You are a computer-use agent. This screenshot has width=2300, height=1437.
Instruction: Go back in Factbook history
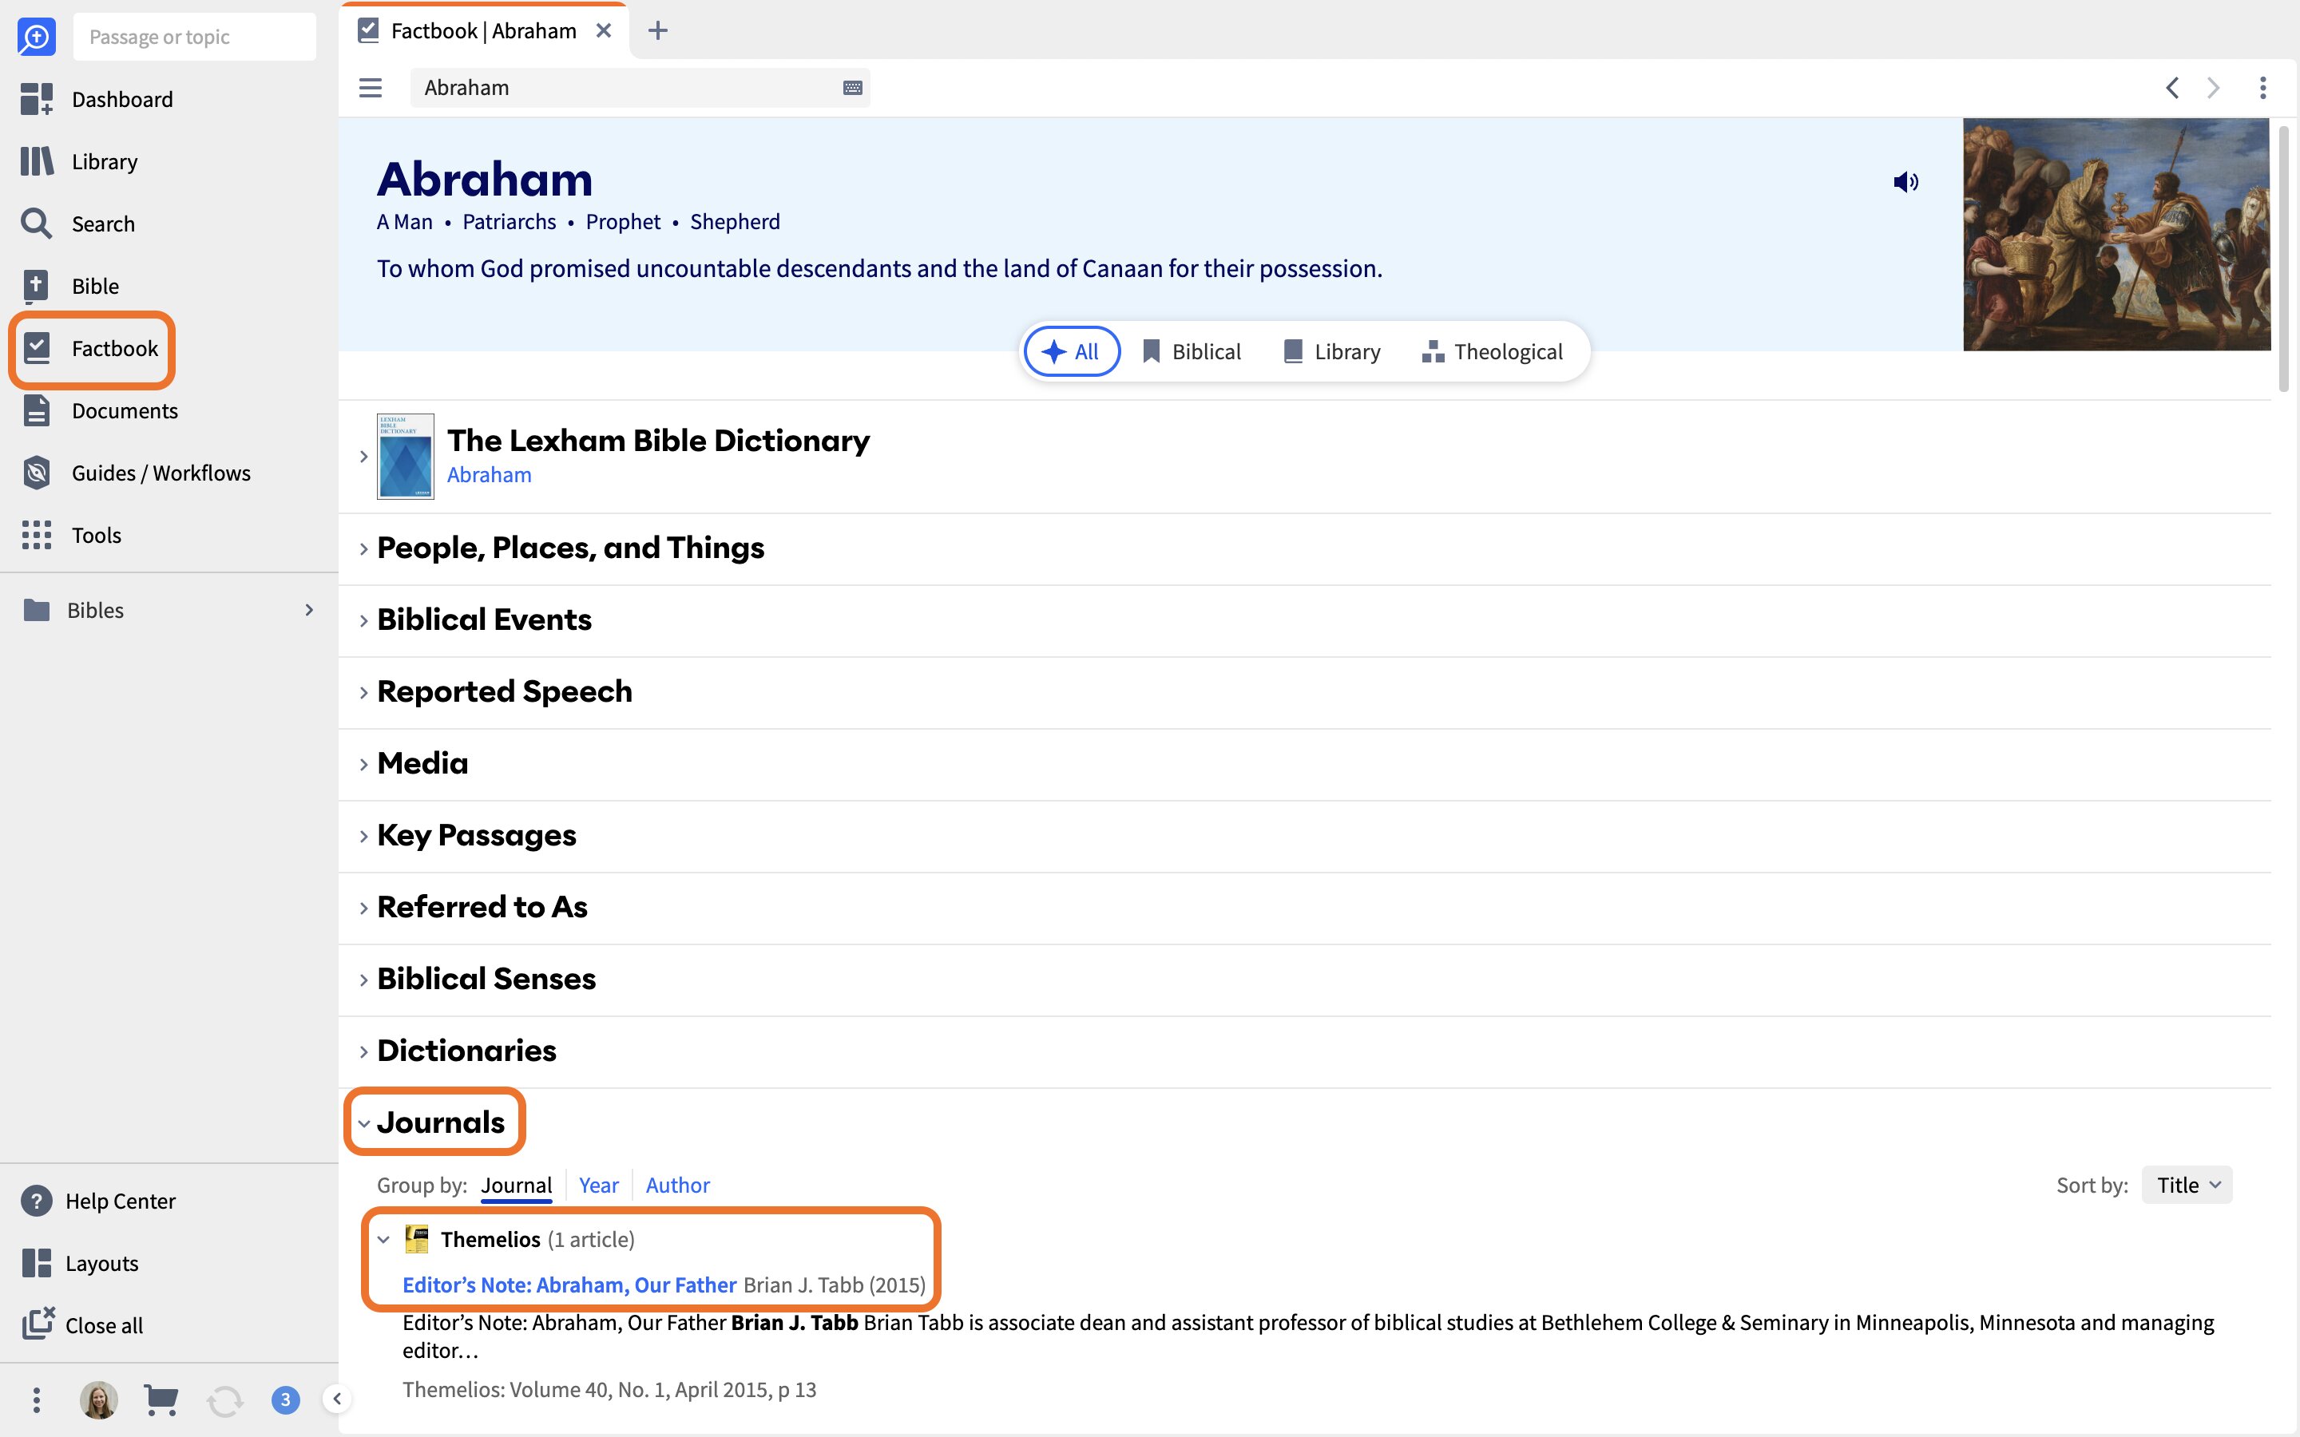(x=2173, y=89)
